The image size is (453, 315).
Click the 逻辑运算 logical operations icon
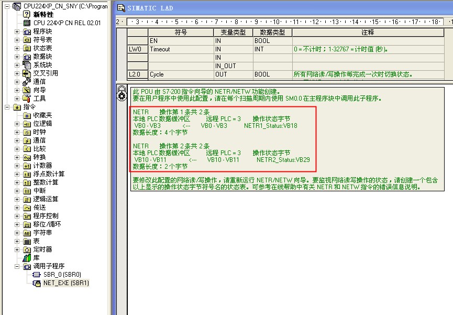(27, 200)
